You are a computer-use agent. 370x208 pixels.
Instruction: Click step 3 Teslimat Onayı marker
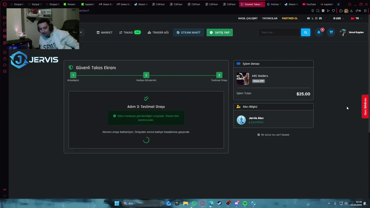click(219, 75)
